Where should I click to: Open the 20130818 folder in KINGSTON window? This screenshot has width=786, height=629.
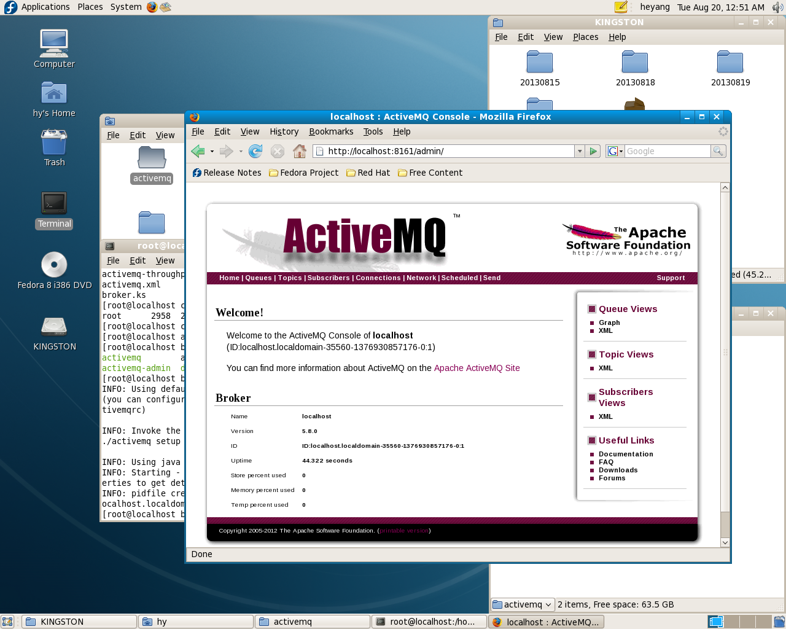tap(635, 68)
